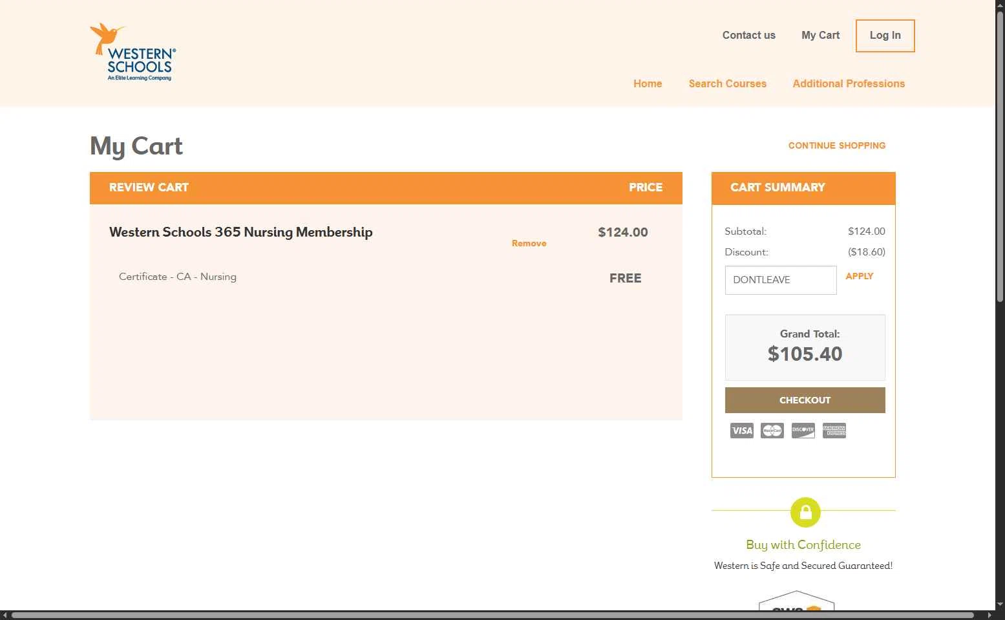Click the horizontal scrollbar at bottom
1005x620 pixels.
coord(492,615)
